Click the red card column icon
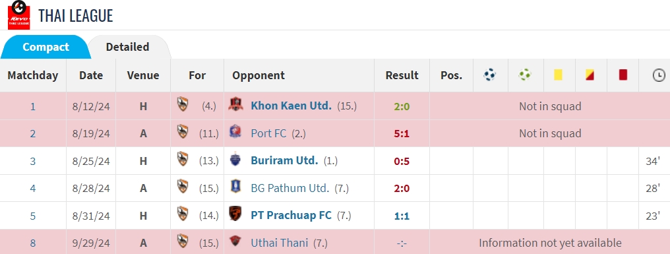This screenshot has width=670, height=254. tap(623, 75)
